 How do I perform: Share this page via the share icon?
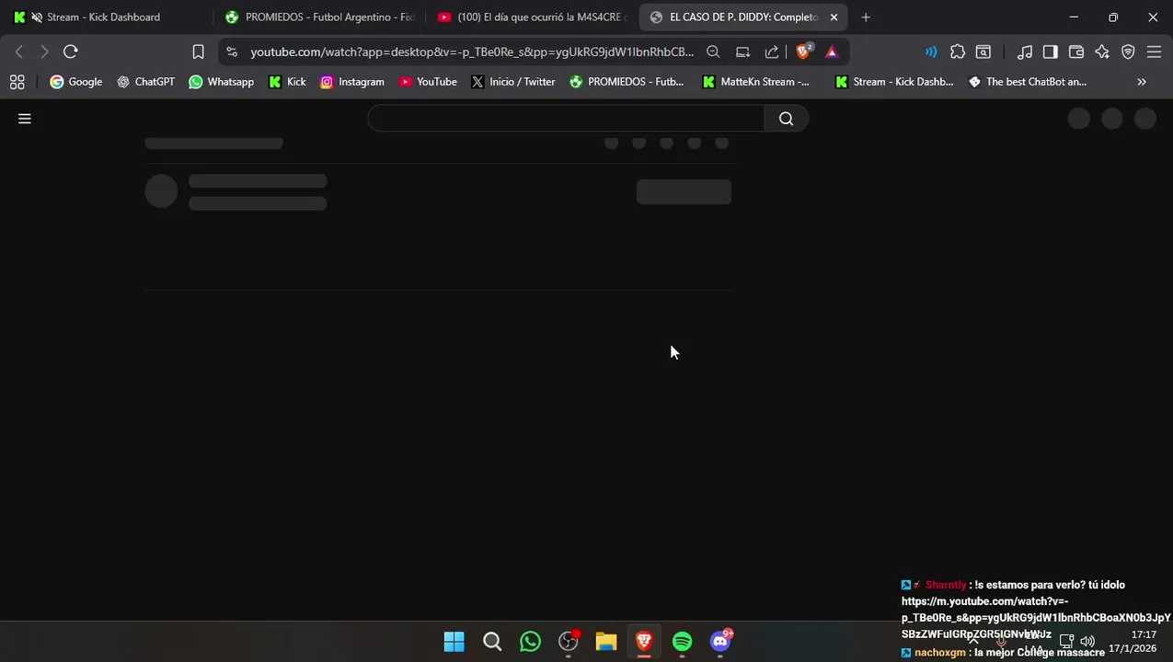pyautogui.click(x=772, y=51)
